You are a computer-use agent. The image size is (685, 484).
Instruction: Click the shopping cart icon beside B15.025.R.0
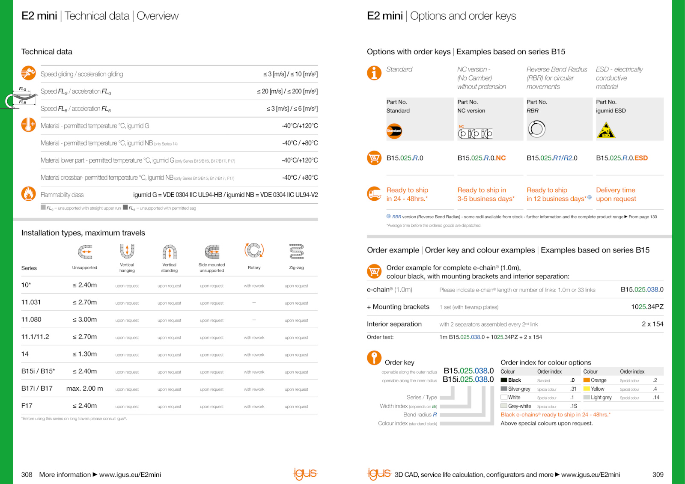click(374, 158)
